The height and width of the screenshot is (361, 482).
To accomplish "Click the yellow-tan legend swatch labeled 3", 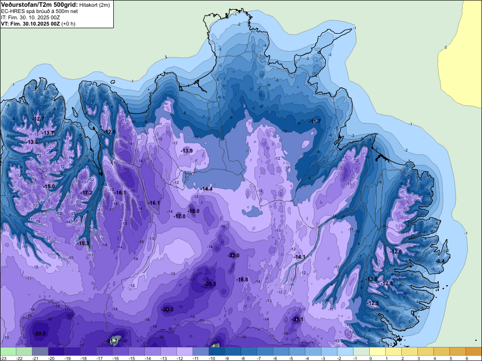I will tap(426, 351).
